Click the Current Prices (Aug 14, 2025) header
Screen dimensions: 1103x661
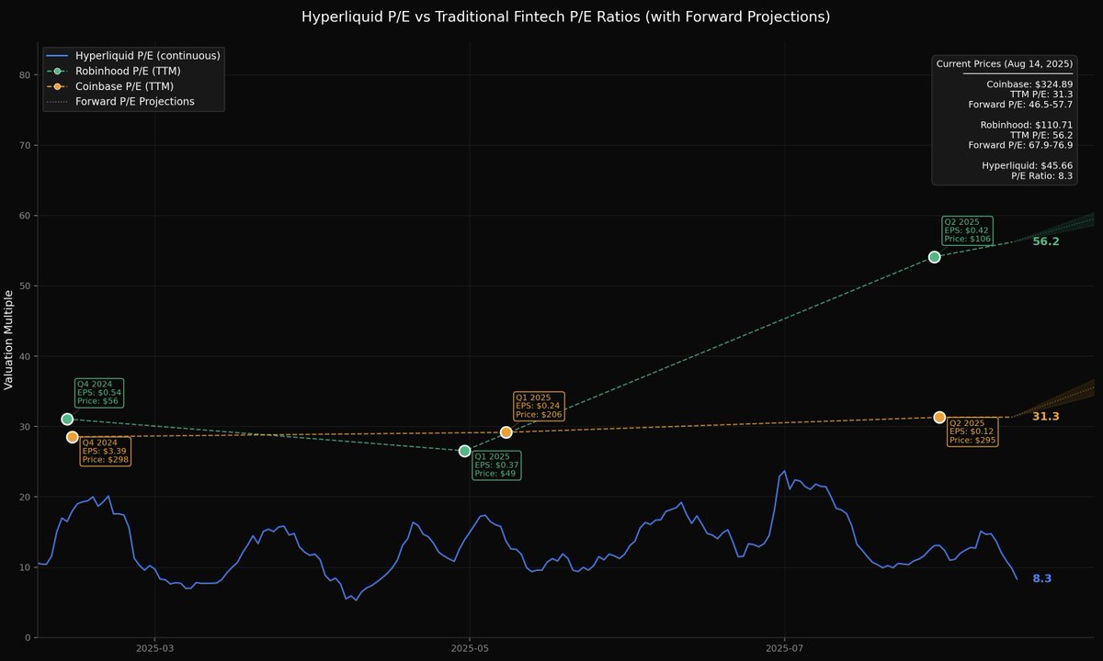pos(1004,63)
